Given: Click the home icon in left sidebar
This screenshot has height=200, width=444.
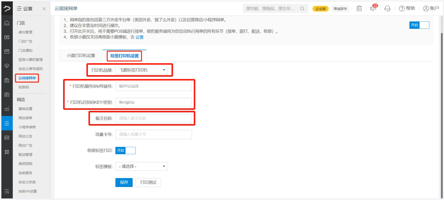Looking at the screenshot, I should 7,23.
